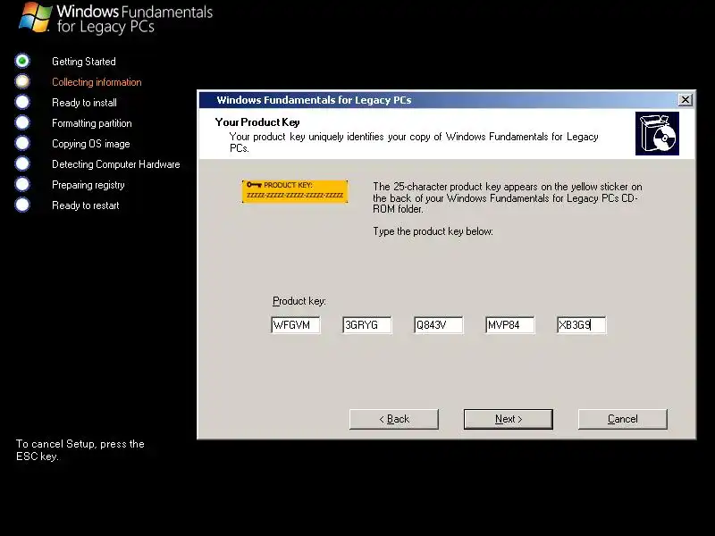Select the first product key field WFGVM
Screen dimensions: 715x536
click(x=296, y=325)
